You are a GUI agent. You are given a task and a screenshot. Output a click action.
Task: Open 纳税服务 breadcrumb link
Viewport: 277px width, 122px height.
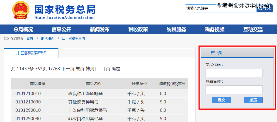point(47,39)
